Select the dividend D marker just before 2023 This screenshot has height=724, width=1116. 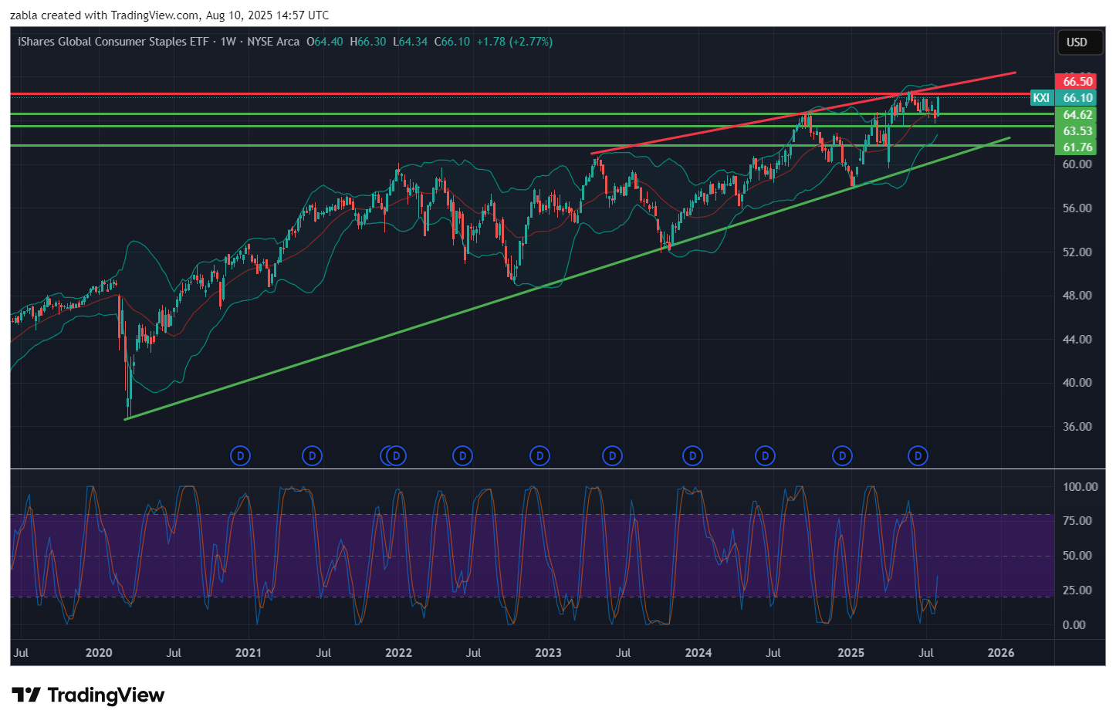coord(540,456)
